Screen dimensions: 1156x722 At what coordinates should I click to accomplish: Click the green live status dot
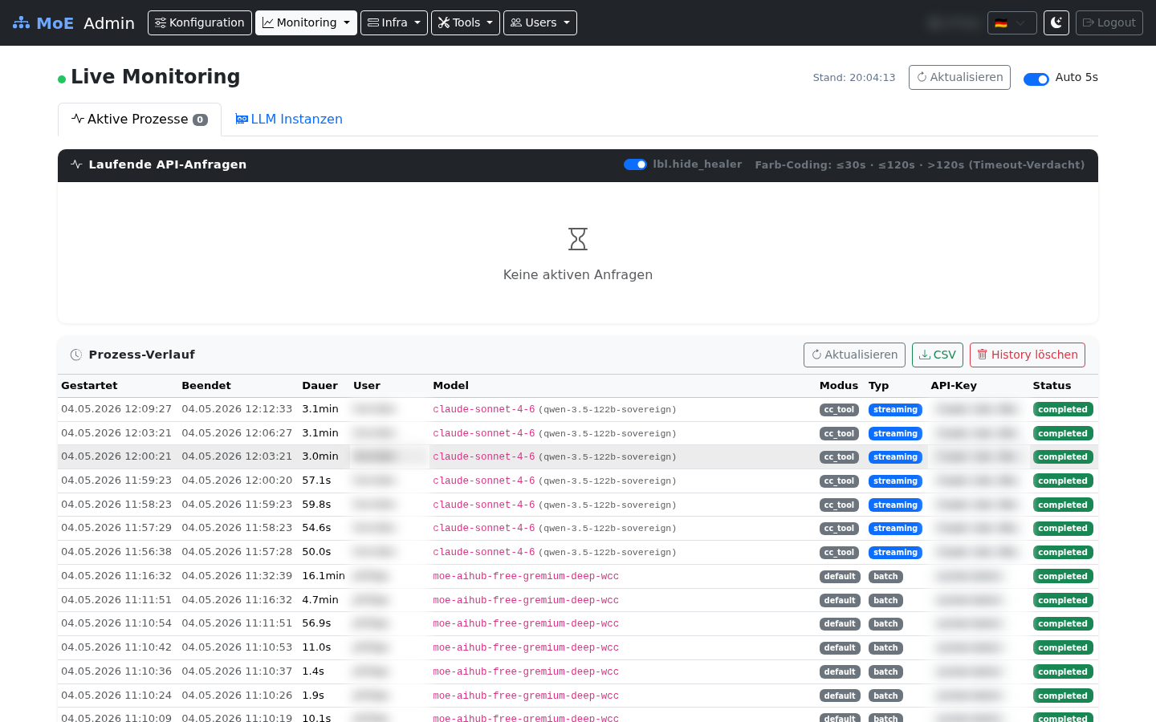click(62, 79)
